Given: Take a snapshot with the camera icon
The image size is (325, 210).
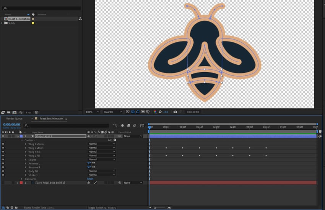Looking at the screenshot, I should (175, 112).
